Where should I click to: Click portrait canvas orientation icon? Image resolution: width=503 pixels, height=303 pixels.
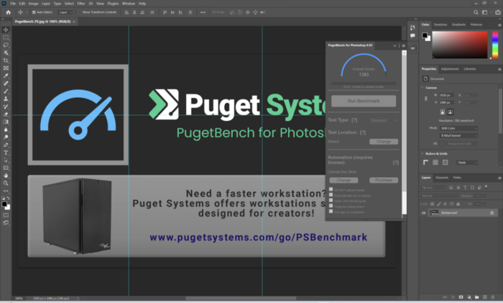click(443, 112)
